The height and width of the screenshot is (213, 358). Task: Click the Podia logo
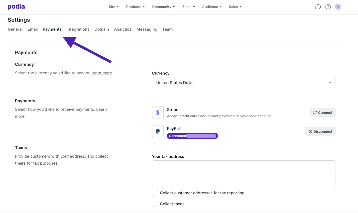tap(16, 7)
